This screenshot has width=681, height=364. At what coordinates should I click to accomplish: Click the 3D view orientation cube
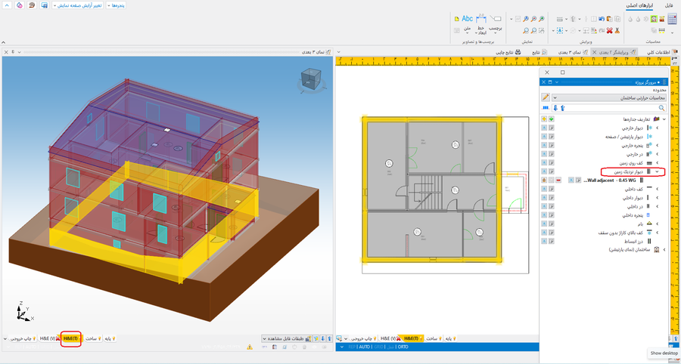coord(311,78)
